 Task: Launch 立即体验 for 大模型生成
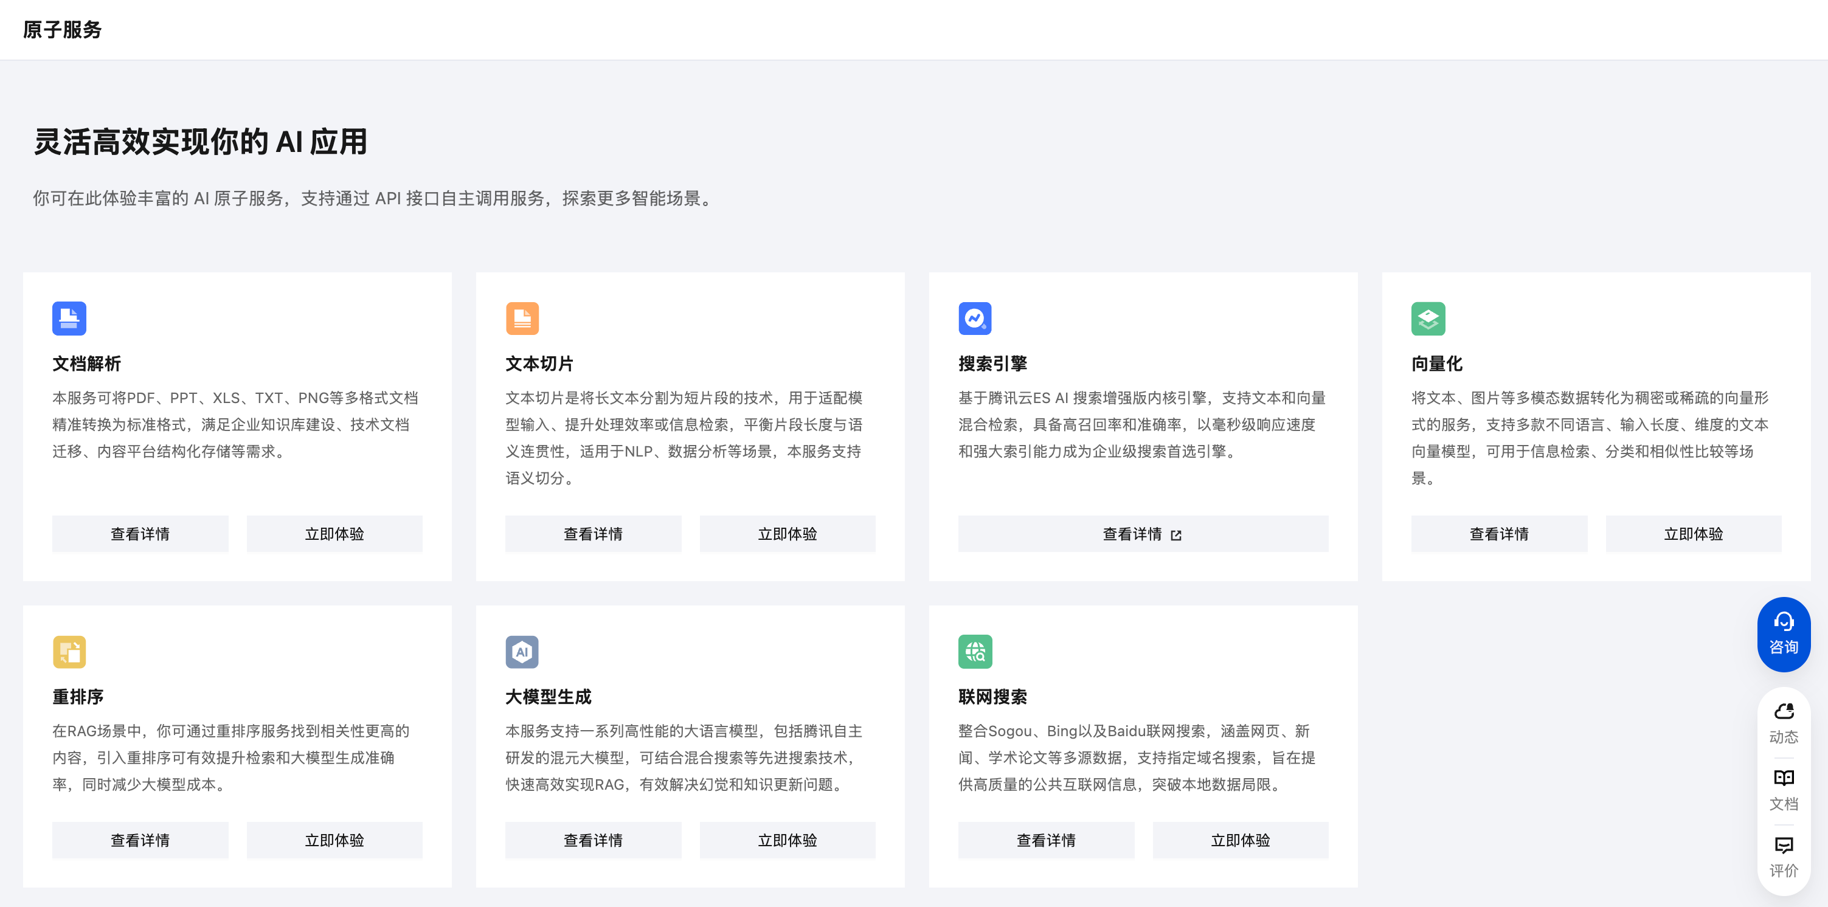click(x=787, y=840)
